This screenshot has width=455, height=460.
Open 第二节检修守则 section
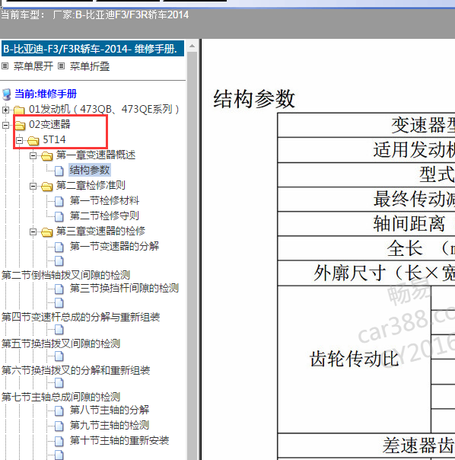click(x=104, y=216)
